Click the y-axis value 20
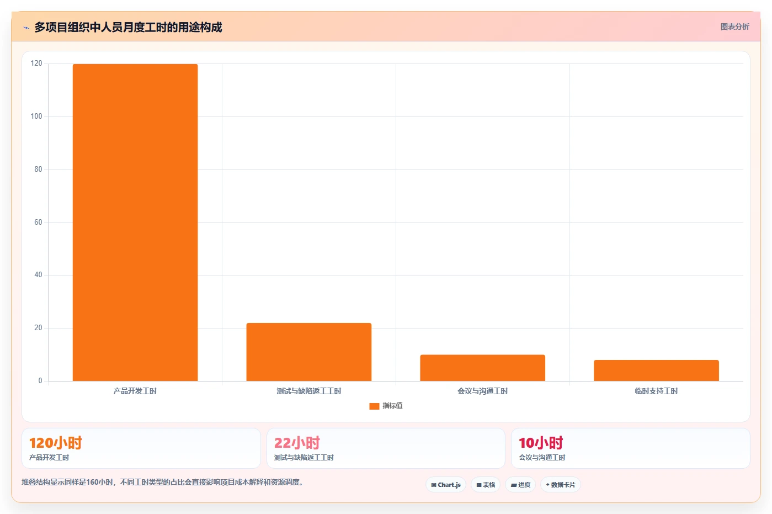Image resolution: width=772 pixels, height=514 pixels. (38, 328)
